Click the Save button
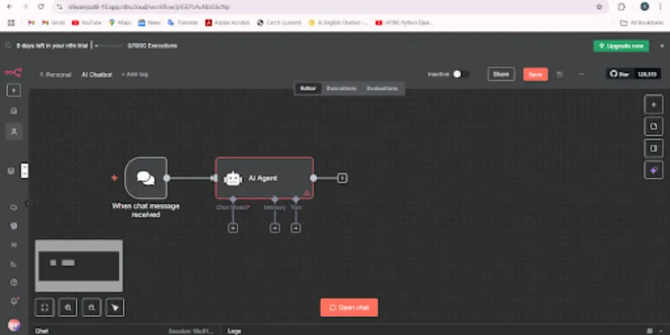The height and width of the screenshot is (335, 670). pyautogui.click(x=535, y=74)
